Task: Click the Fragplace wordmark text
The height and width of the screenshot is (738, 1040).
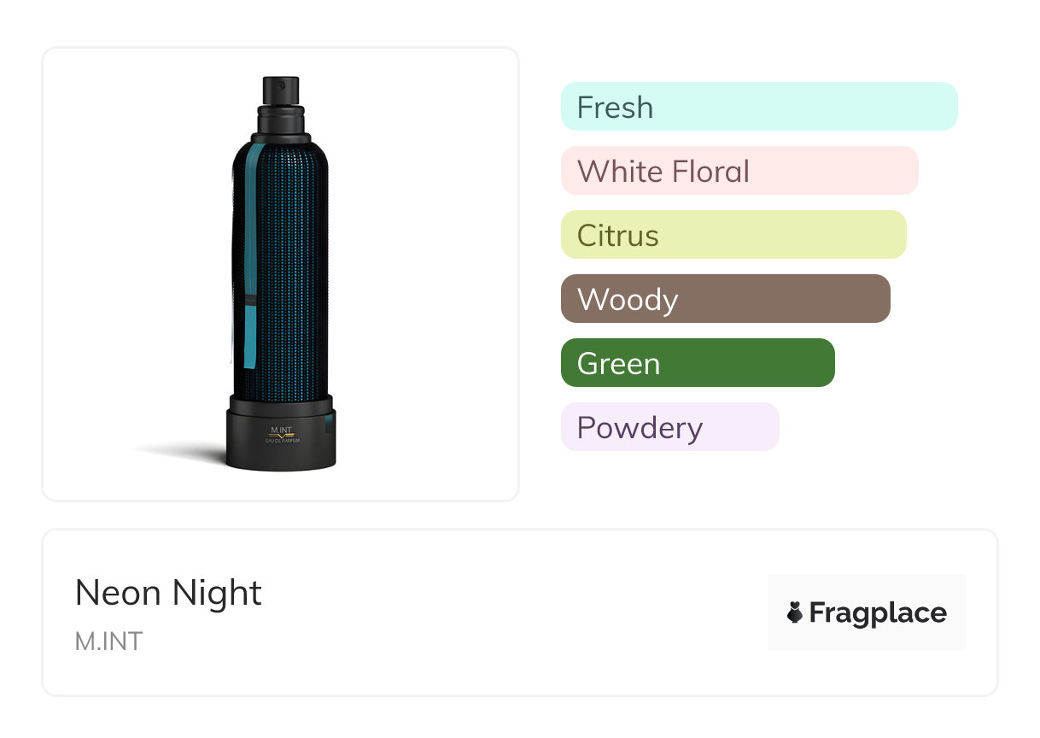Action: 878,612
